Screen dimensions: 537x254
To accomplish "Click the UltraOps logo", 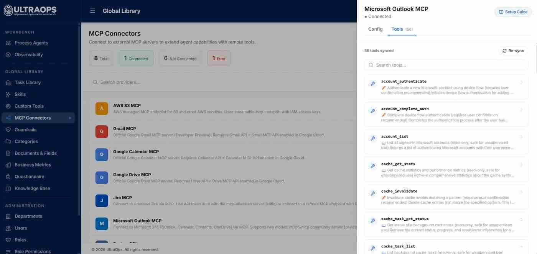I will point(30,11).
